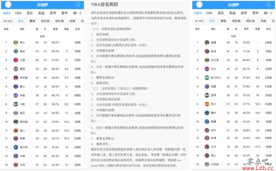Open the 赛程 sub-tab in the 东部 panel
The image size is (276, 171).
point(223,21)
